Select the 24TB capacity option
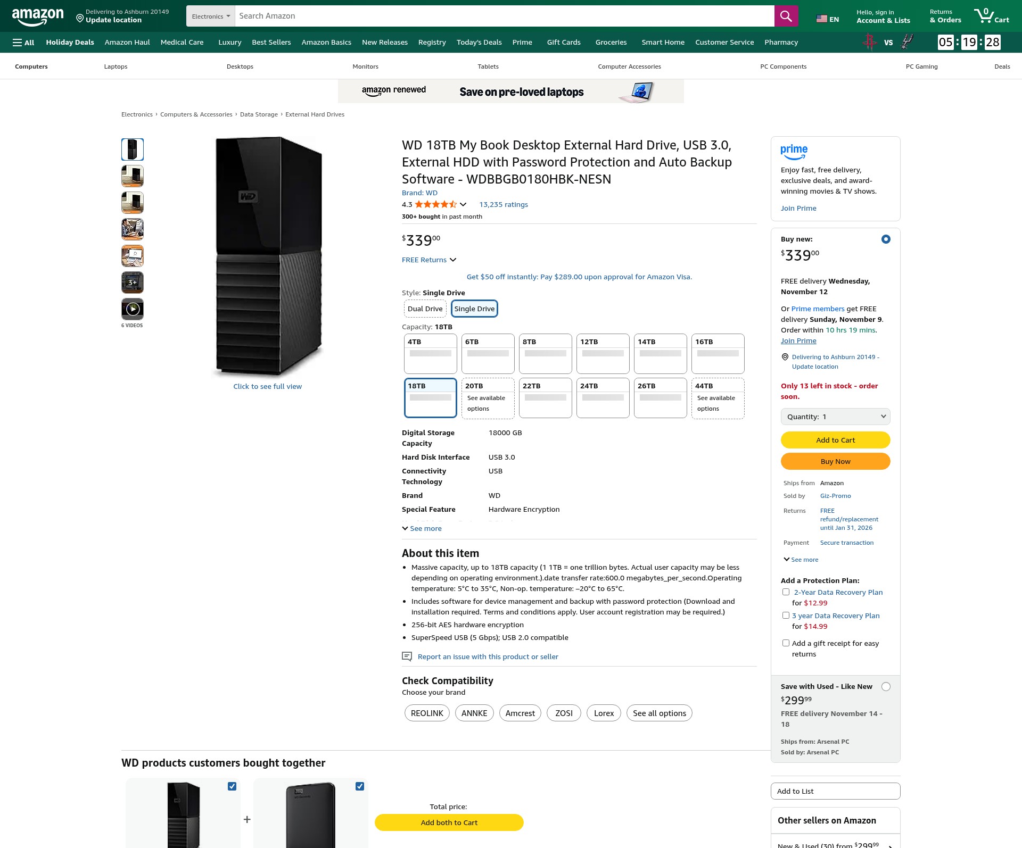1022x848 pixels. tap(603, 398)
